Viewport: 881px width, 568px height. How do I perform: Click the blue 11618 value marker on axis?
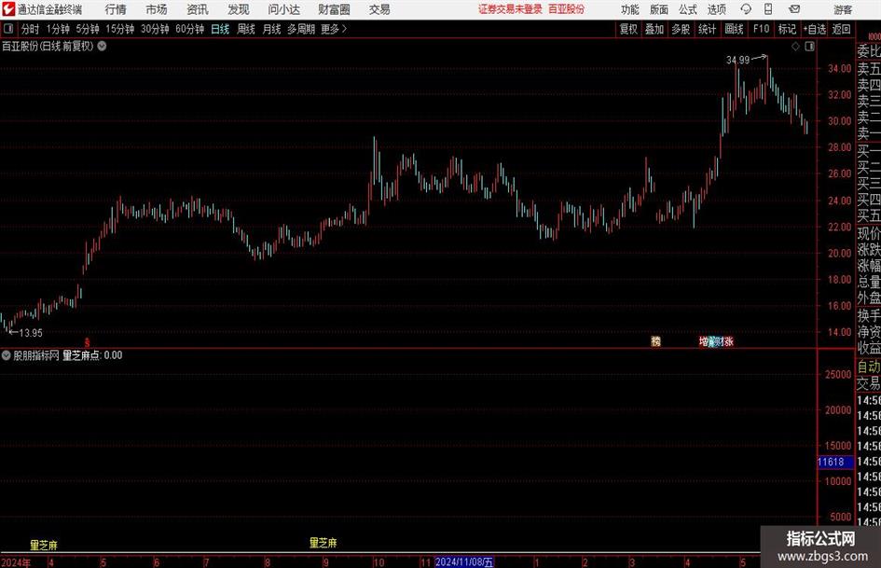pyautogui.click(x=835, y=463)
